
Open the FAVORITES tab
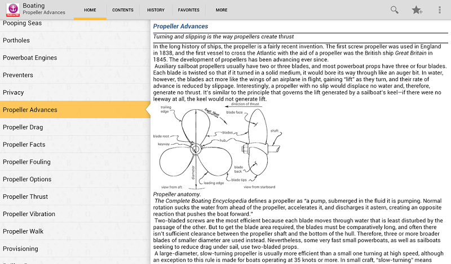[189, 10]
